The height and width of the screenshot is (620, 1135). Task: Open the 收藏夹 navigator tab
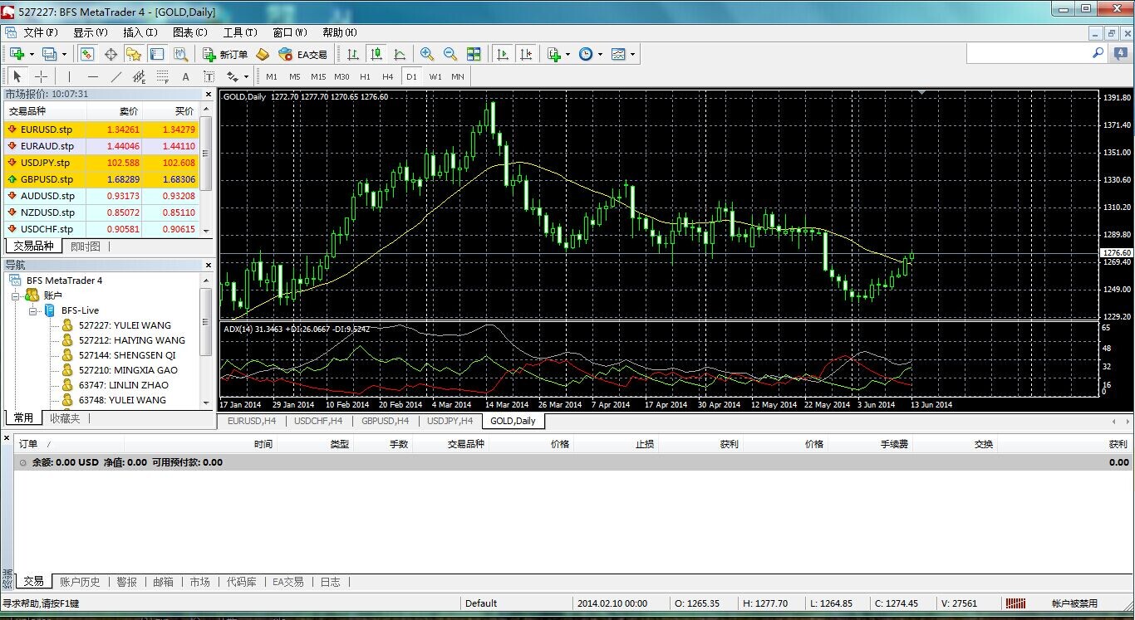[x=65, y=418]
